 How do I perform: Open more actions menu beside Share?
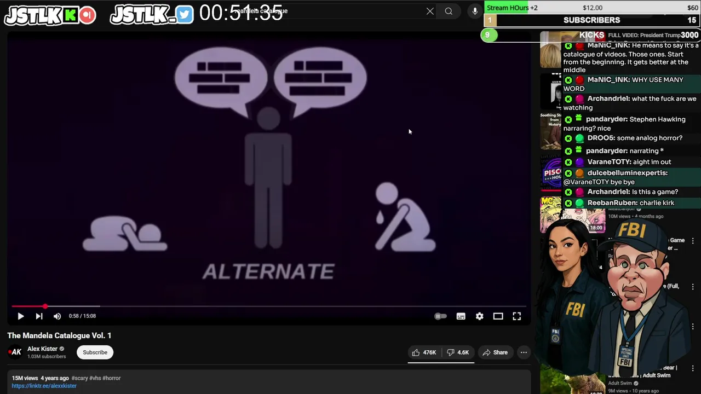(524, 352)
